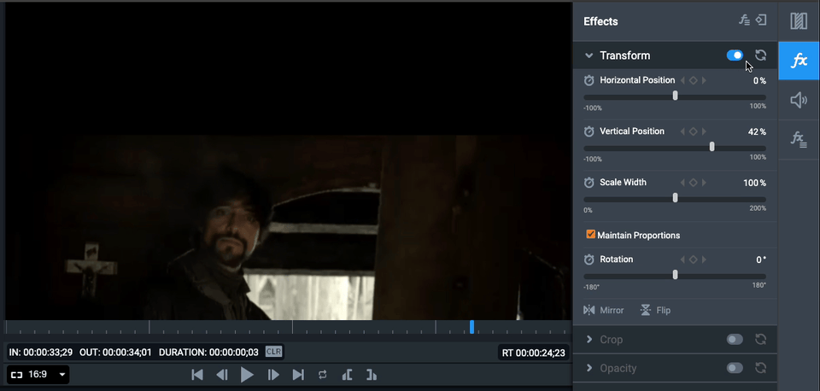The image size is (820, 391).
Task: Flip the clip vertically
Action: click(x=655, y=311)
